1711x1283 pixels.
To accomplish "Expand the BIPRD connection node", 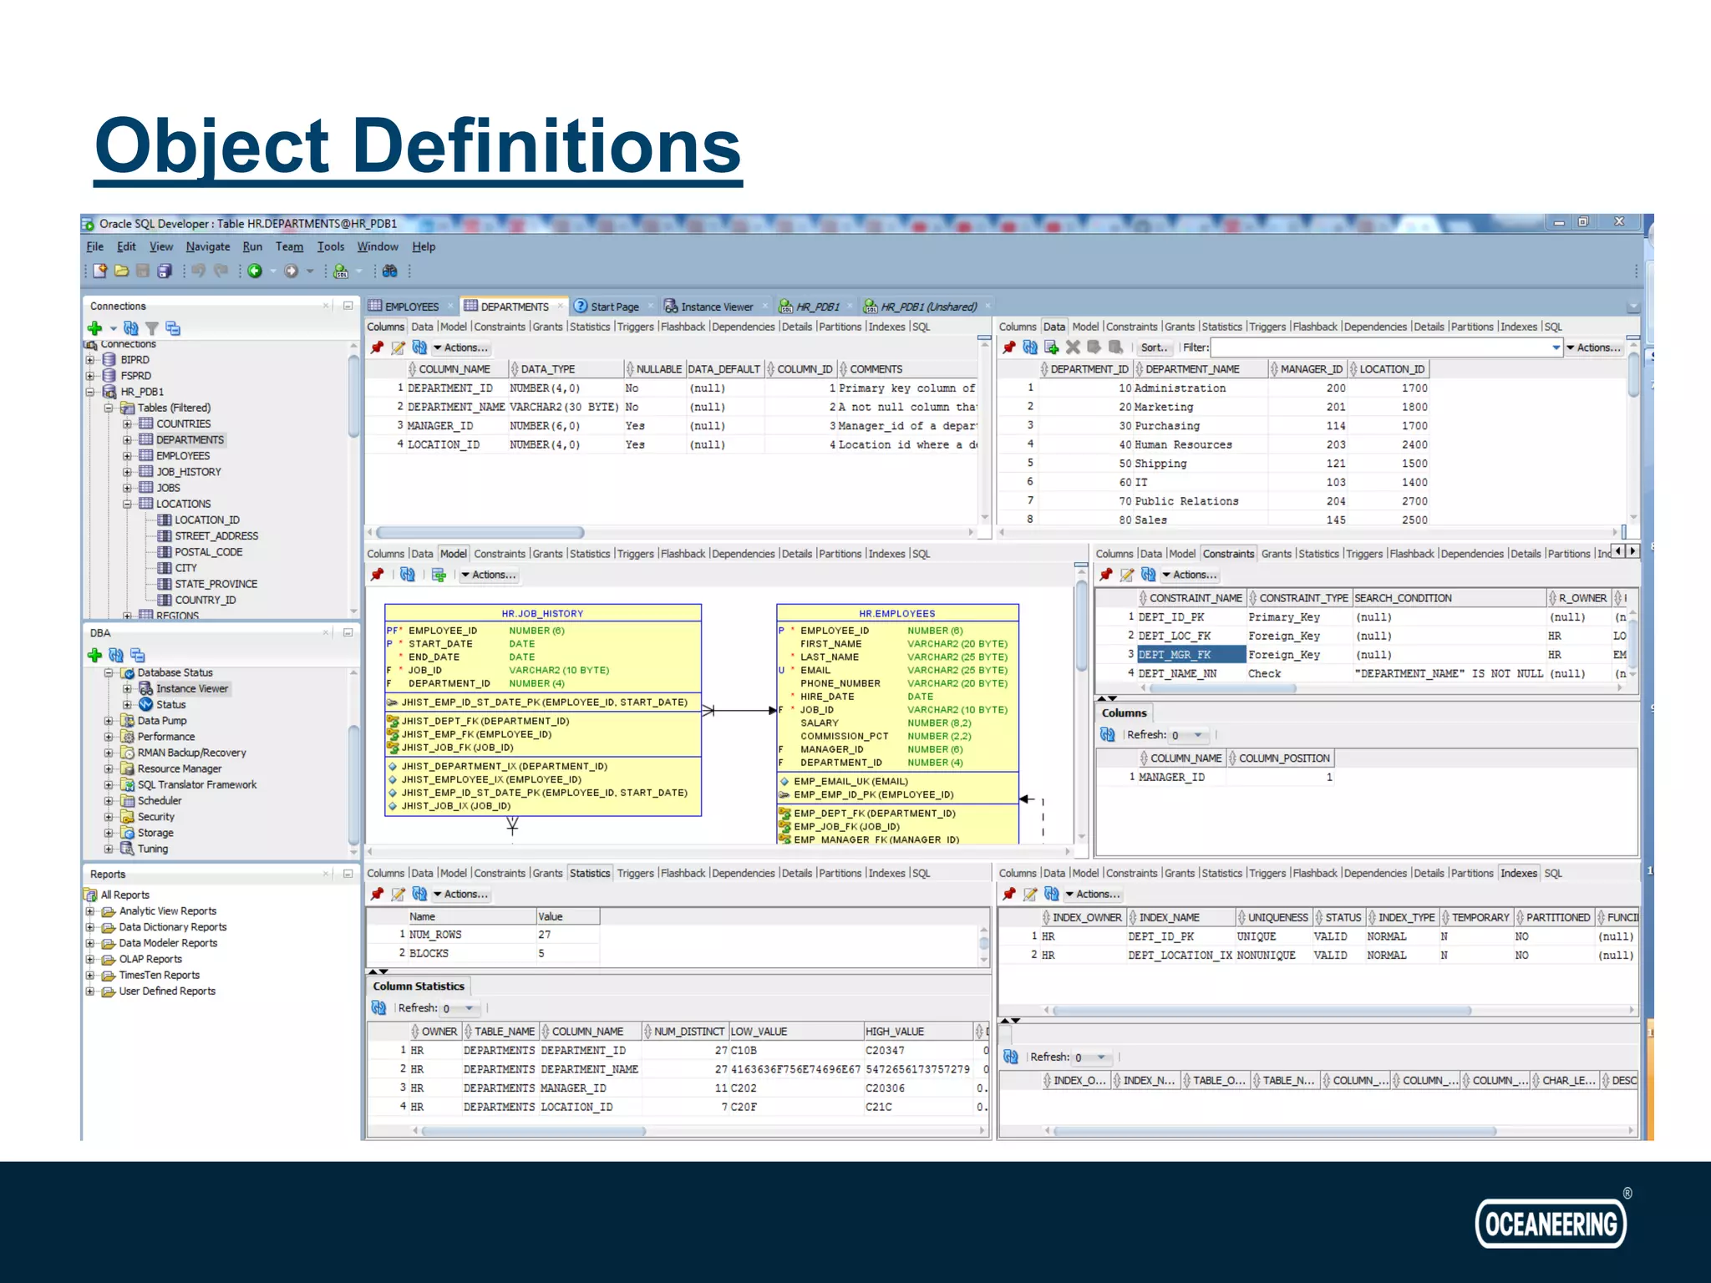I will tap(90, 360).
